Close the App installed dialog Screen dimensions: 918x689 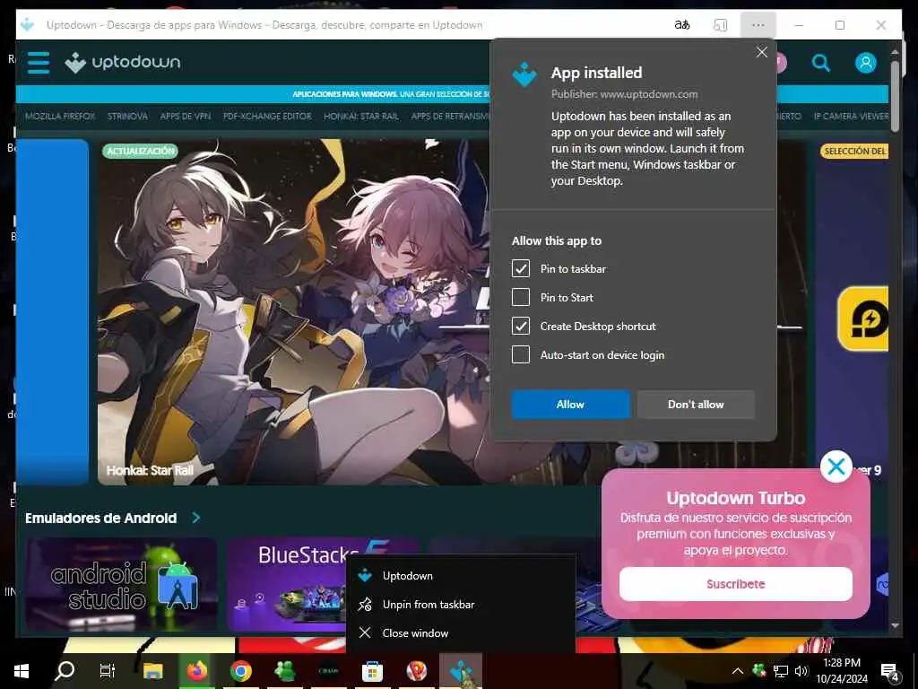pos(762,52)
